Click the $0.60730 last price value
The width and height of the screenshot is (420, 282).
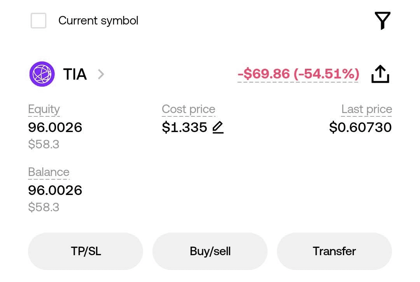click(360, 127)
